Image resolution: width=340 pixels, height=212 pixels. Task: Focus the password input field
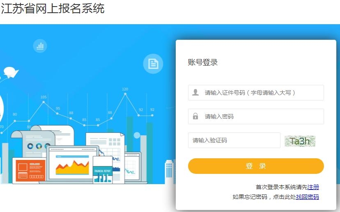click(x=256, y=116)
